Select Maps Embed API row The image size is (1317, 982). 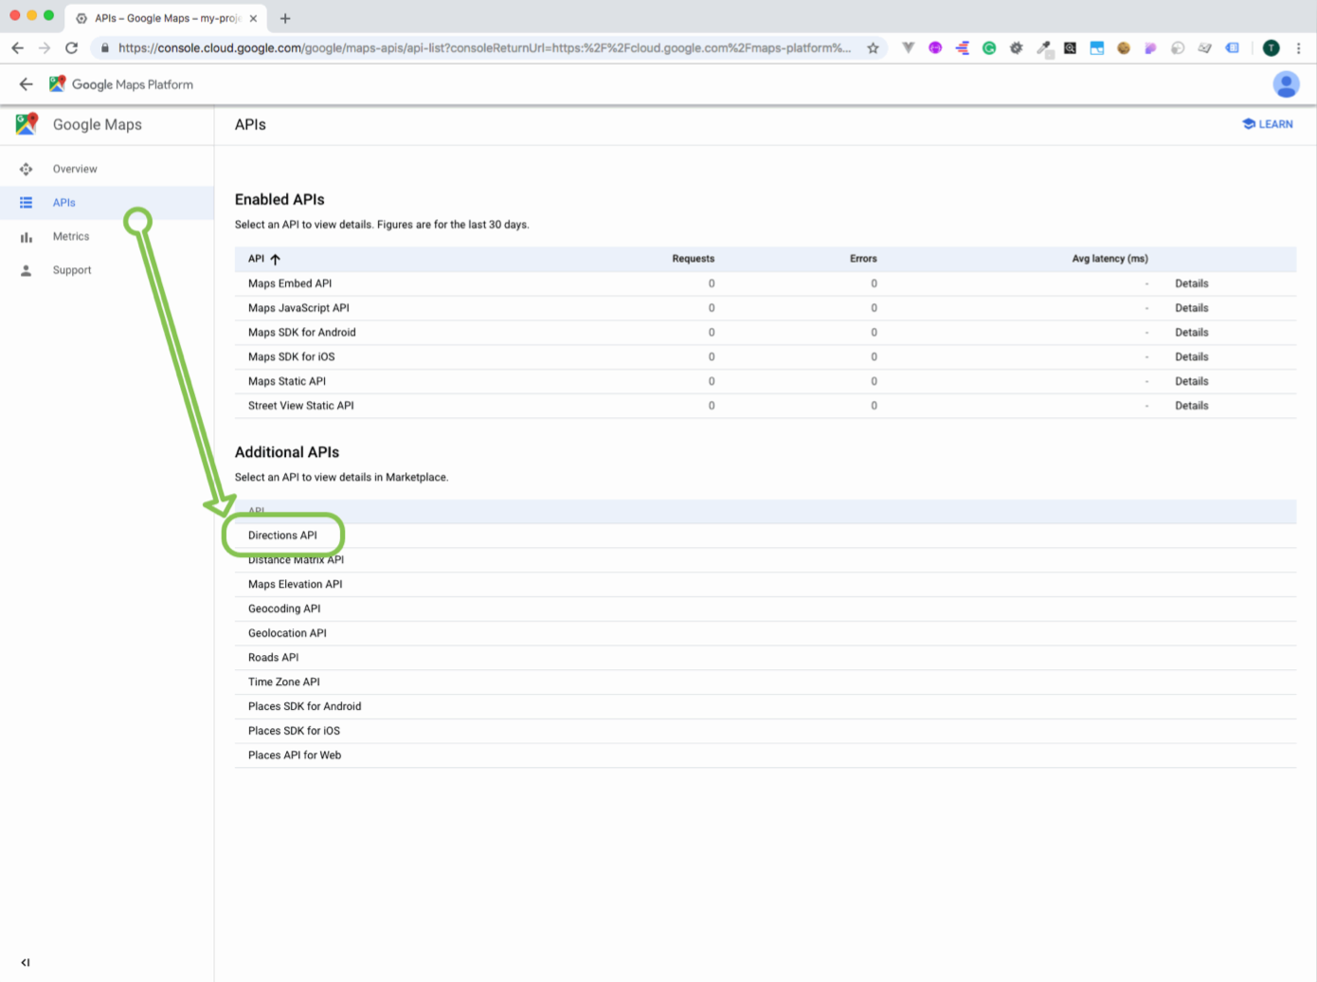[766, 283]
